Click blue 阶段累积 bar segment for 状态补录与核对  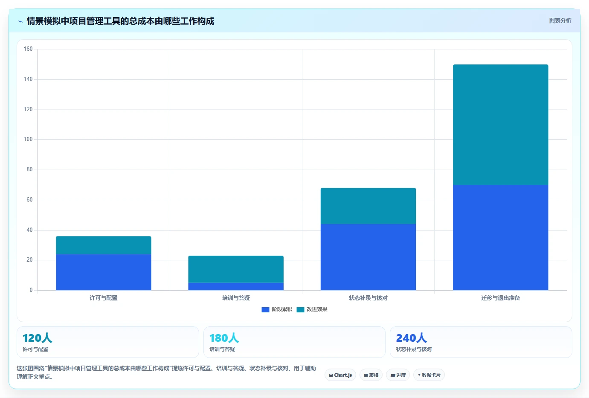point(368,257)
